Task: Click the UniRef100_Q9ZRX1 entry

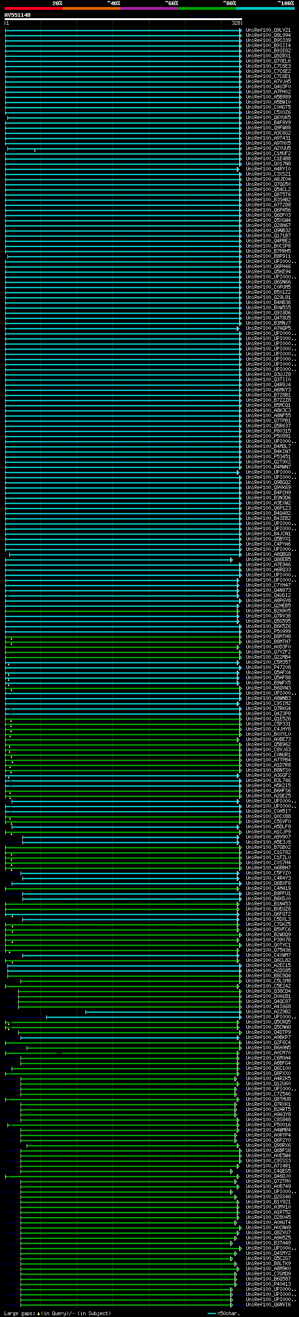Action: [x=268, y=56]
